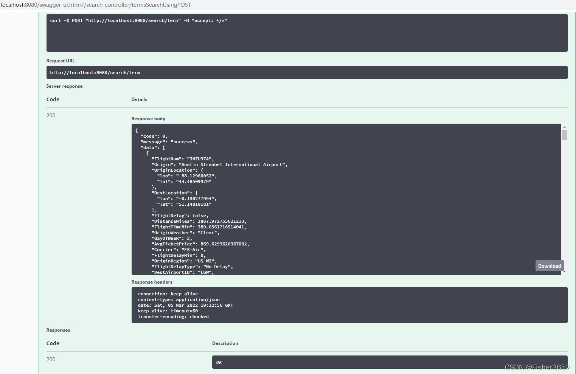Click the "FlightNum": "JHZU97A" line
Image resolution: width=576 pixels, height=374 pixels.
(183, 159)
